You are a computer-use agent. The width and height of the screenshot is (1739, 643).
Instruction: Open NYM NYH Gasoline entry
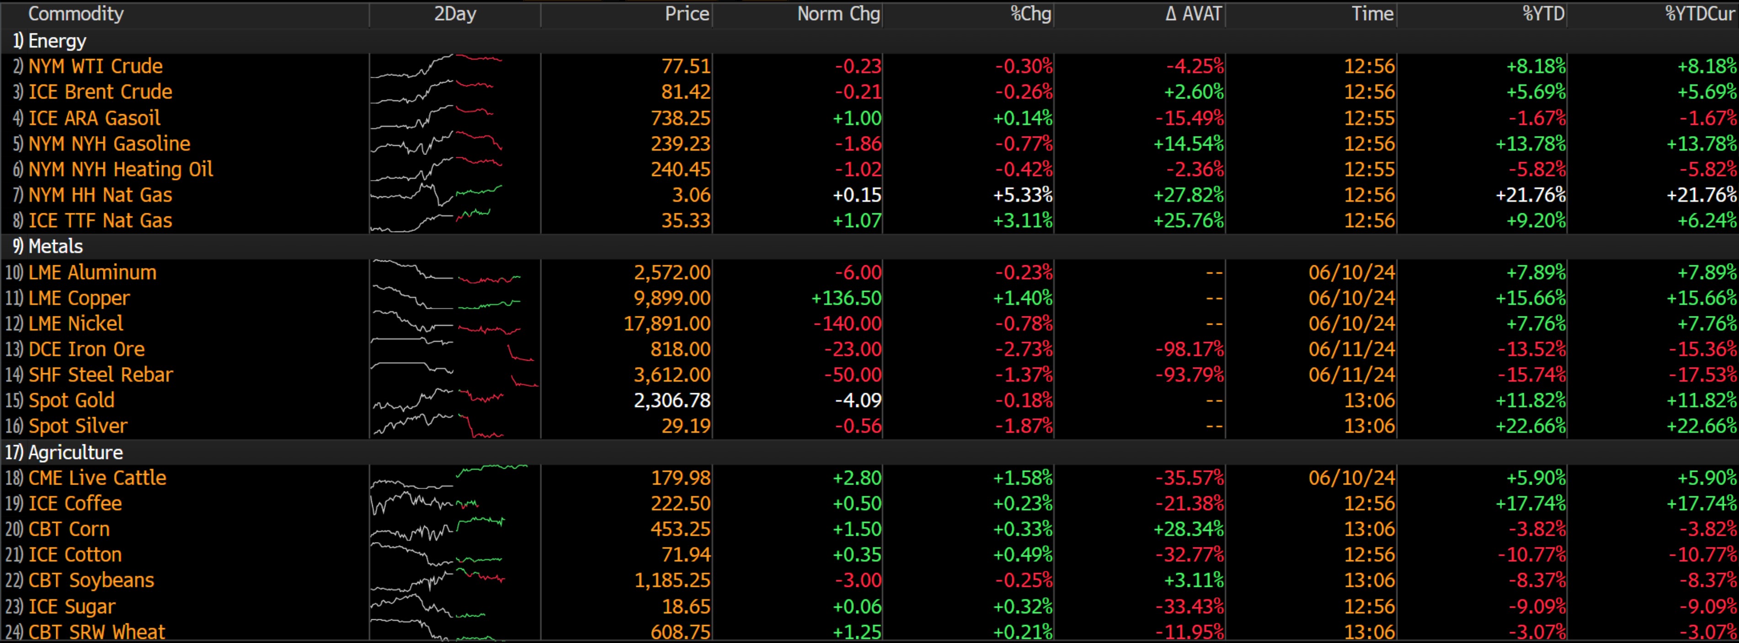tap(109, 144)
